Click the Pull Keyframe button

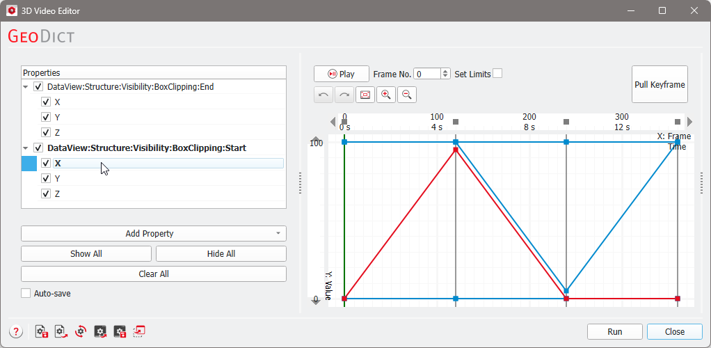pos(660,84)
